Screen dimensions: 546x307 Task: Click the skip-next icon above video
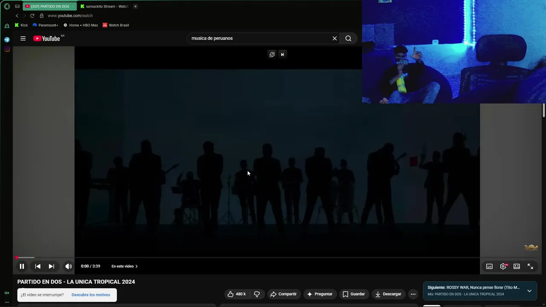pyautogui.click(x=282, y=54)
